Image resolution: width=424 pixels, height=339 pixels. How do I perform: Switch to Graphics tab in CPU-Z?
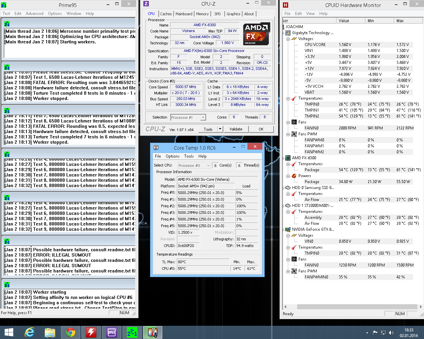click(234, 14)
